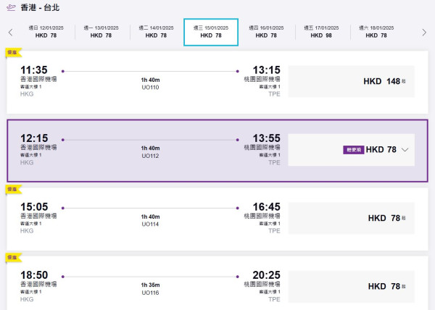
Task: Select the highlighted Wednesday 15/01/2025 tab
Action: coord(211,31)
